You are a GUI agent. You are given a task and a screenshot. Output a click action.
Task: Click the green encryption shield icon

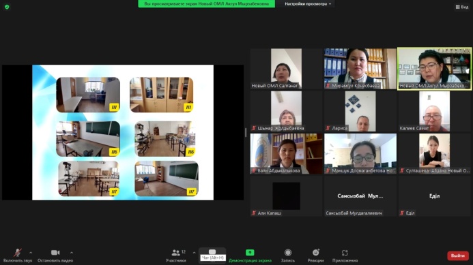(x=7, y=7)
